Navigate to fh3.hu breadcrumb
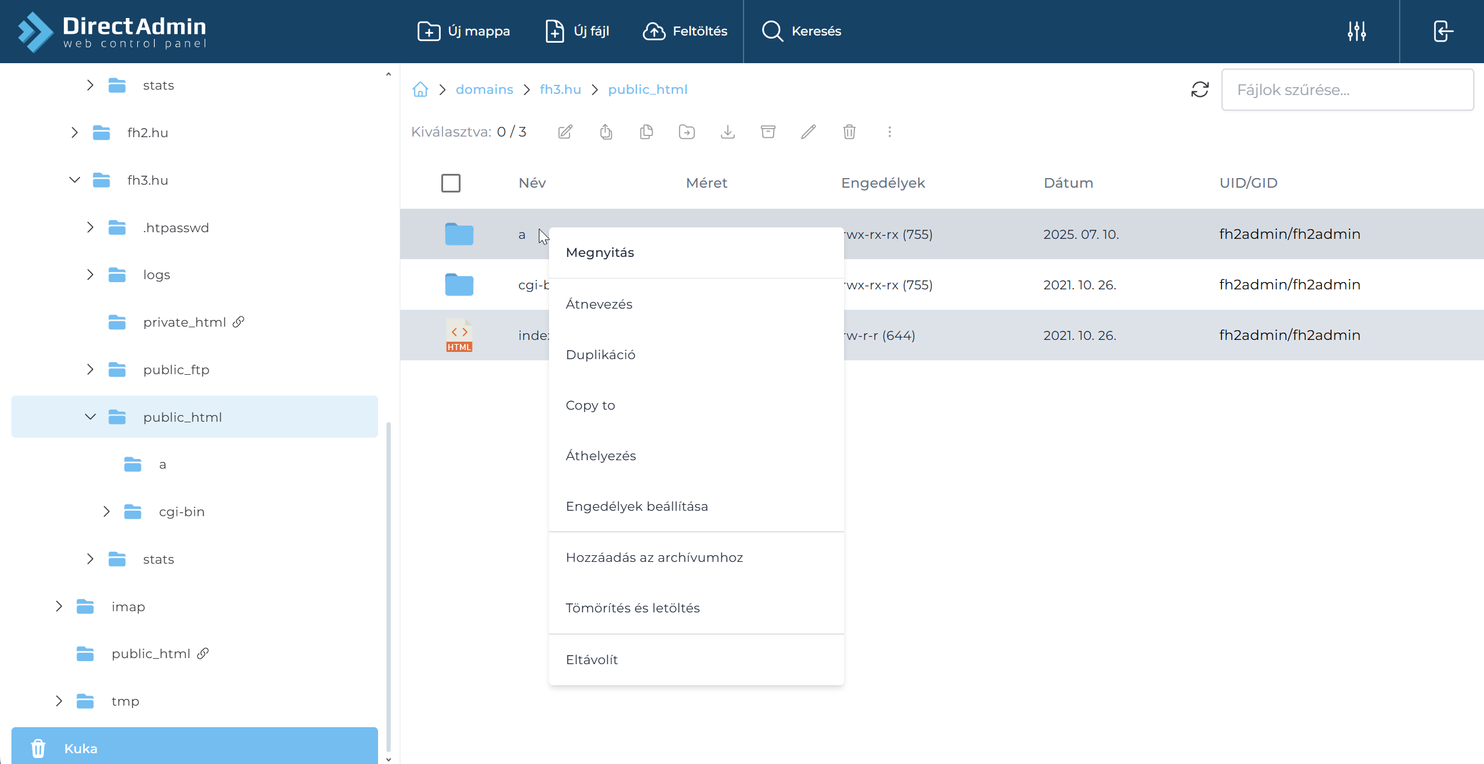Viewport: 1484px width, 764px height. click(560, 89)
